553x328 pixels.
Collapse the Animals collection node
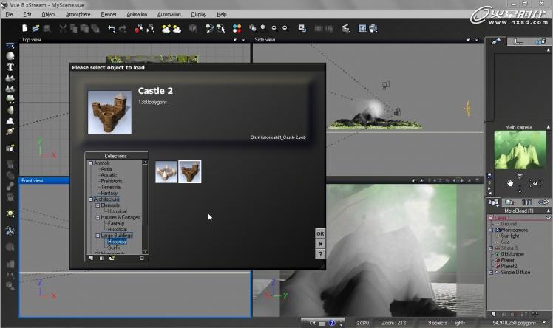point(91,163)
